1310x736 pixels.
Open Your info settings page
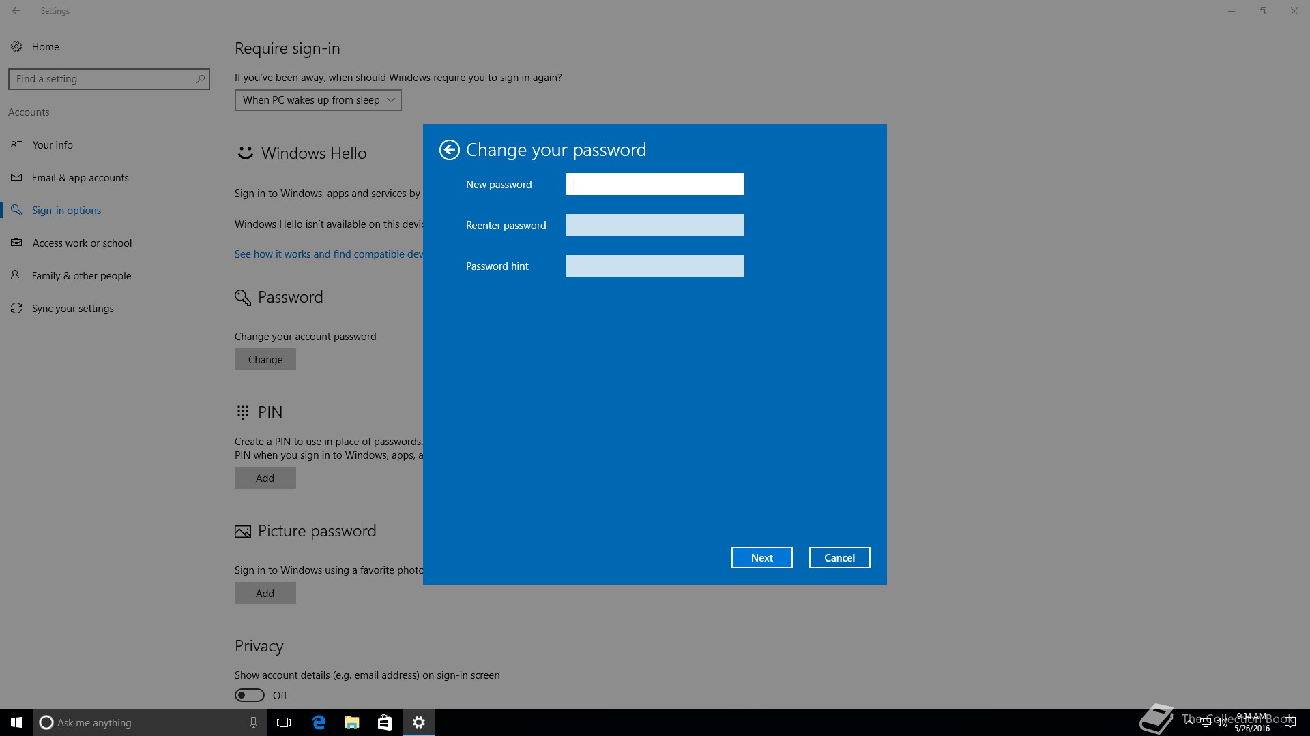pyautogui.click(x=53, y=144)
